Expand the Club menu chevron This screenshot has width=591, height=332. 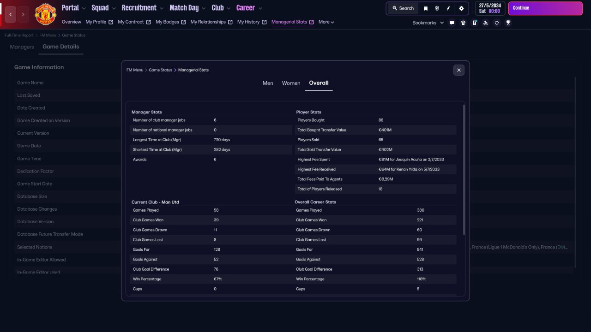[x=229, y=8]
